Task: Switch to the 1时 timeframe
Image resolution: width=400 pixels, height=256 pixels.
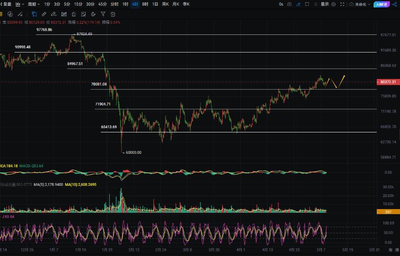Action: tap(125, 4)
